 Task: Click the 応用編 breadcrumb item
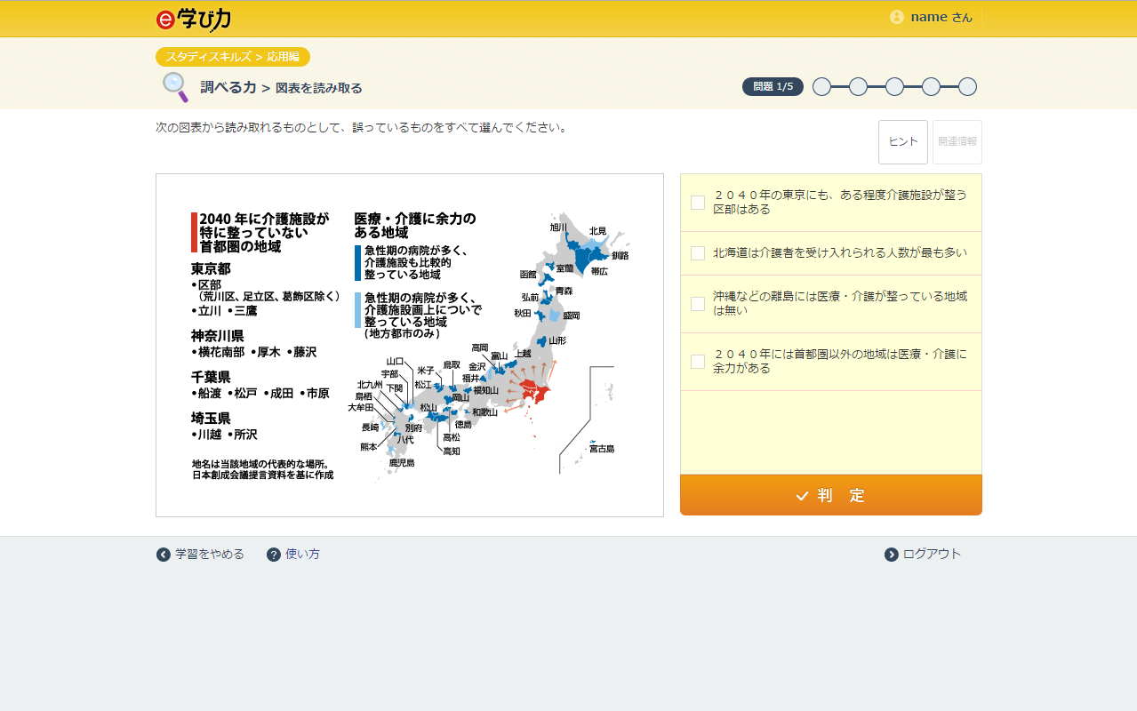[x=283, y=57]
